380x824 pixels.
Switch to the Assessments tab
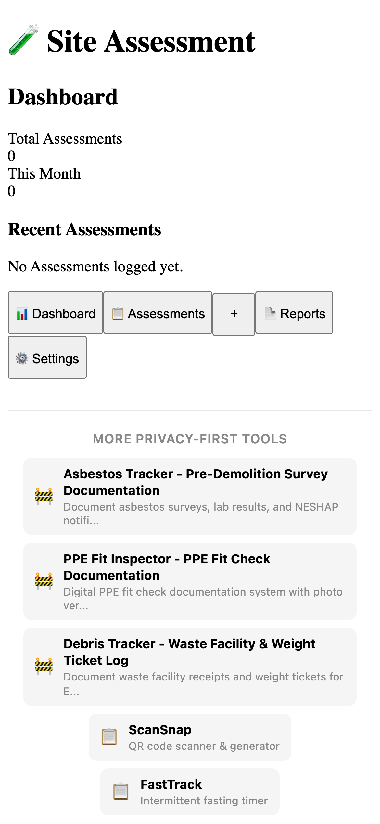click(x=158, y=313)
